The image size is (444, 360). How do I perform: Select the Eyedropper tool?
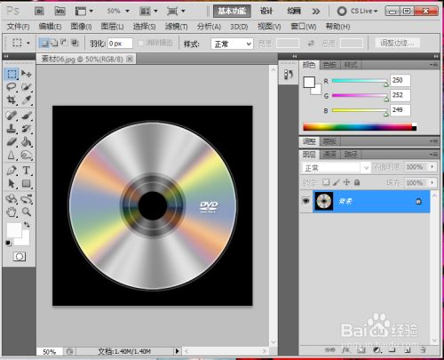coord(27,100)
